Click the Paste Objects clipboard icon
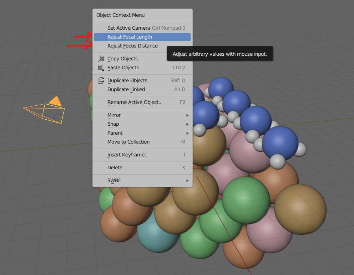Viewport: 354px width, 275px height. coord(101,67)
